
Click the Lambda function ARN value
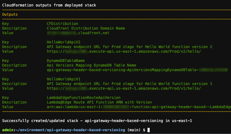(139, 107)
